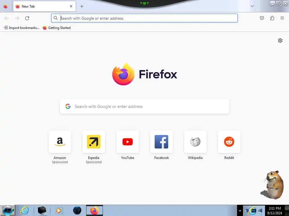289x216 pixels.
Task: Click the hamster desktop character
Action: (x=273, y=185)
